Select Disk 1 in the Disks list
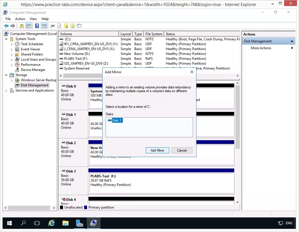This screenshot has height=232, width=299. click(x=117, y=120)
